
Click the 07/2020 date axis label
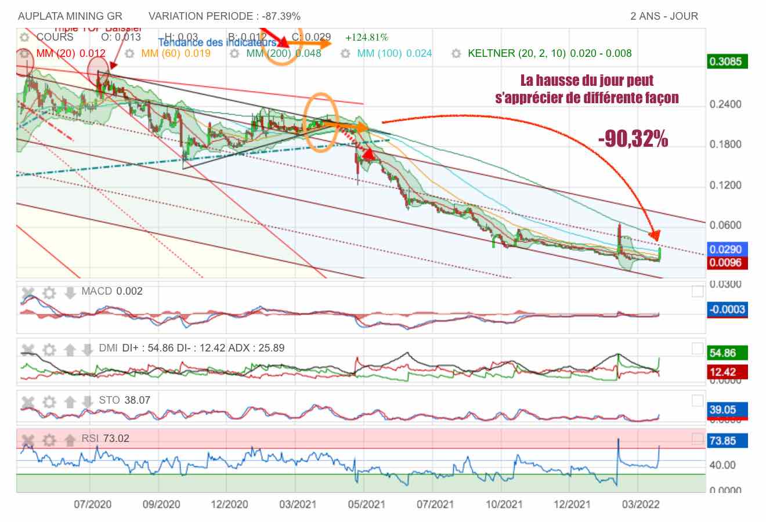[92, 504]
